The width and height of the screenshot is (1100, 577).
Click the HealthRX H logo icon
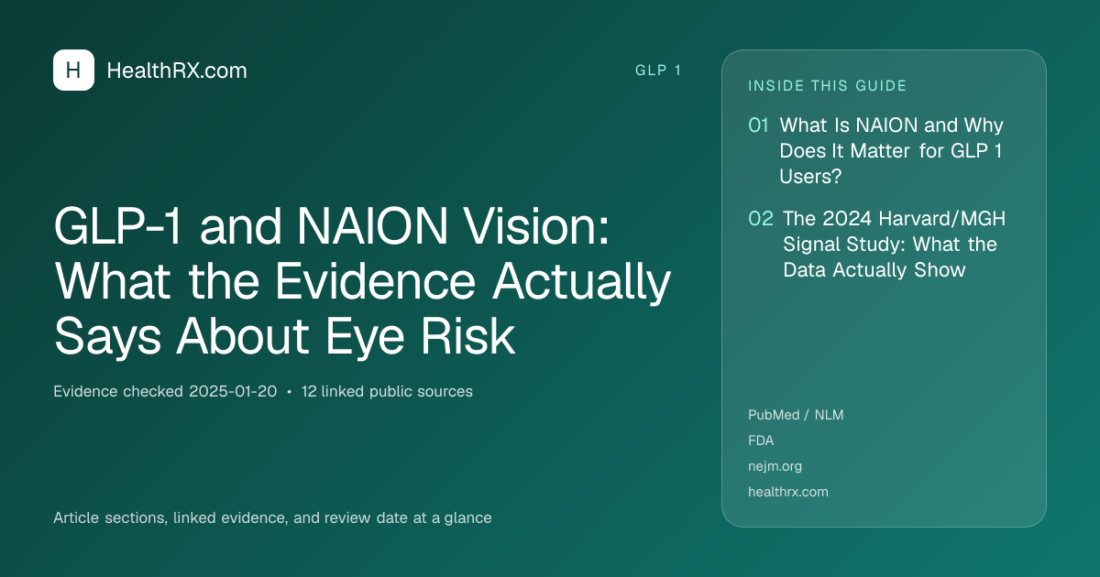pos(73,70)
